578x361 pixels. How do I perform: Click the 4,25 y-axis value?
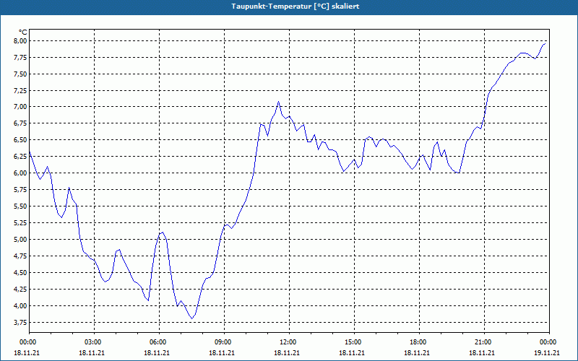tap(21, 290)
